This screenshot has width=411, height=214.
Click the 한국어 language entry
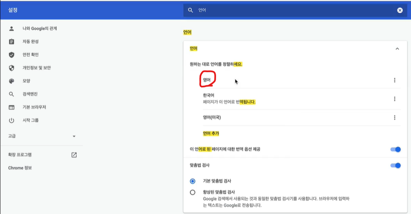click(x=208, y=96)
